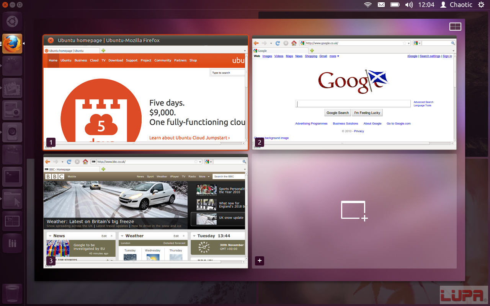Screen dimensions: 490x306
Task: Click Reload in the Google window toolbar
Action: (x=278, y=43)
